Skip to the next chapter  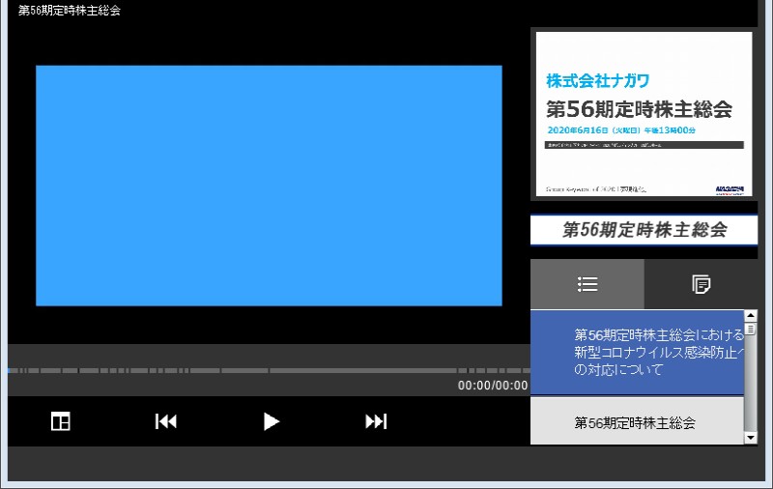[376, 421]
